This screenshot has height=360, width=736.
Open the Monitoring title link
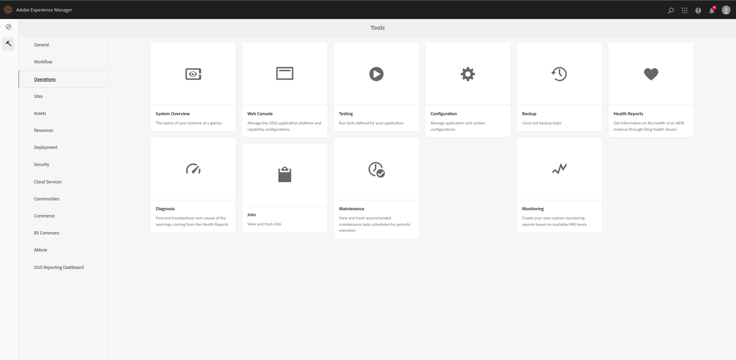pyautogui.click(x=533, y=209)
